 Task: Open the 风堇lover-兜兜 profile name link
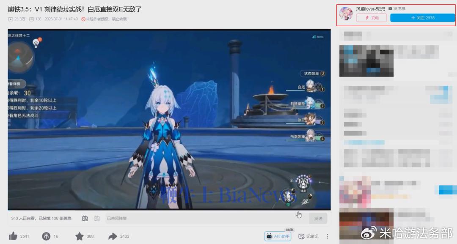(370, 9)
